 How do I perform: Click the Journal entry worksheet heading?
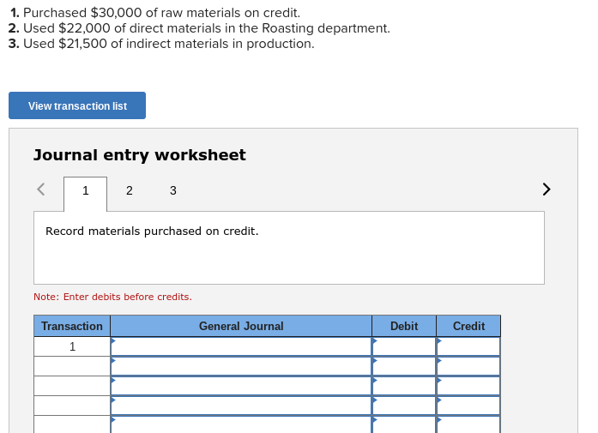coord(140,155)
